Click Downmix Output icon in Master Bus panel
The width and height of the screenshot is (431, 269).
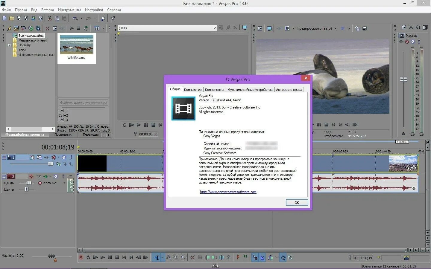411,27
